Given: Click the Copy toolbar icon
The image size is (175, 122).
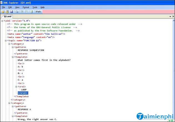Looking at the screenshot, I should coord(17,12).
